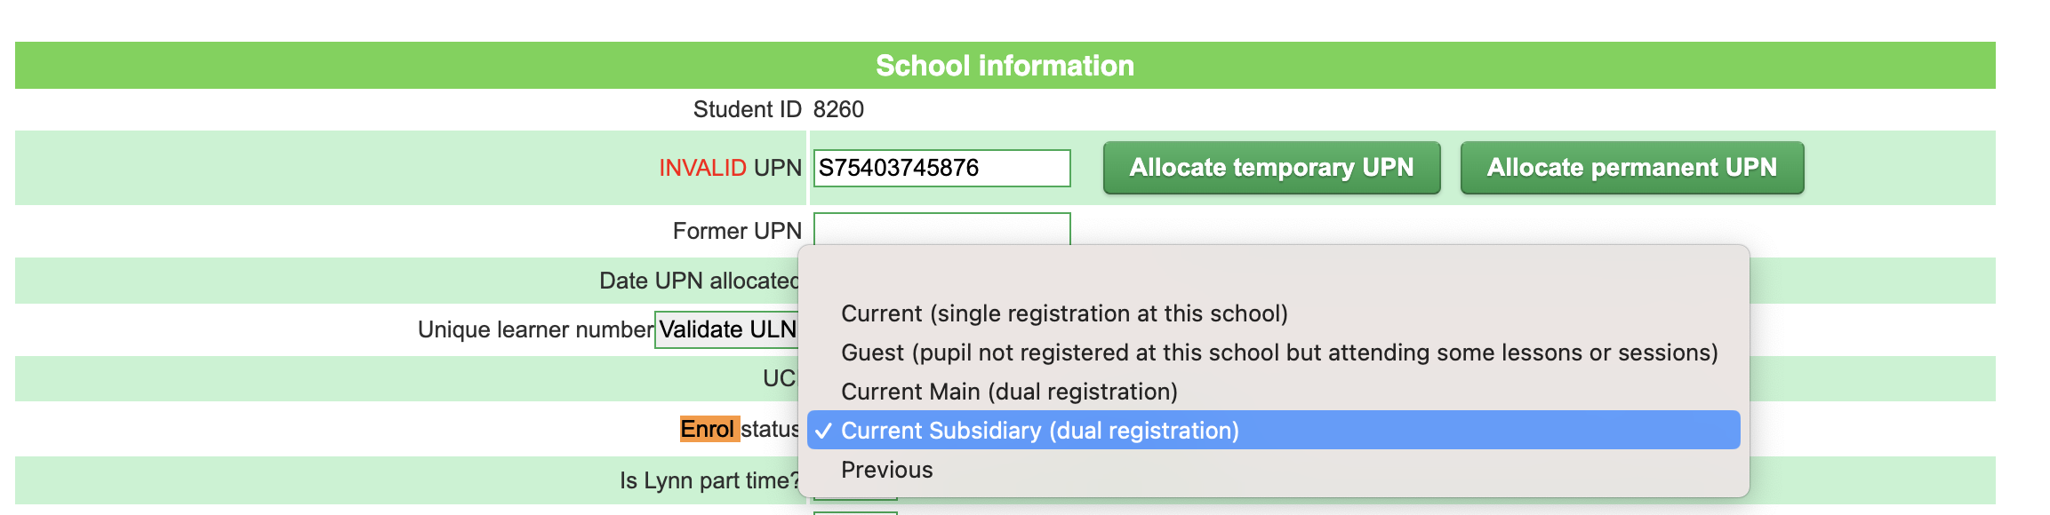
Task: Click the Allocate temporary UPN button
Action: [x=1271, y=167]
